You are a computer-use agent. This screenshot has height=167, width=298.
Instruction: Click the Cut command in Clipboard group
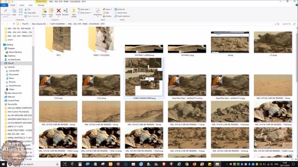27,9
